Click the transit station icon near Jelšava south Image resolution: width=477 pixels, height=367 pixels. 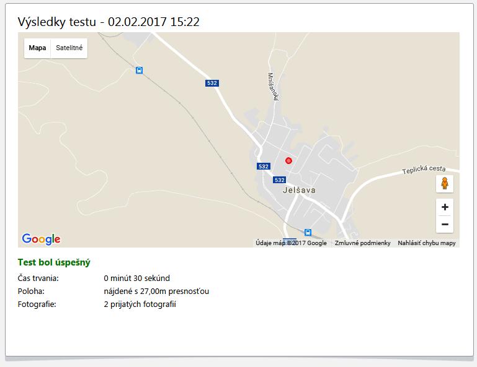pyautogui.click(x=308, y=233)
